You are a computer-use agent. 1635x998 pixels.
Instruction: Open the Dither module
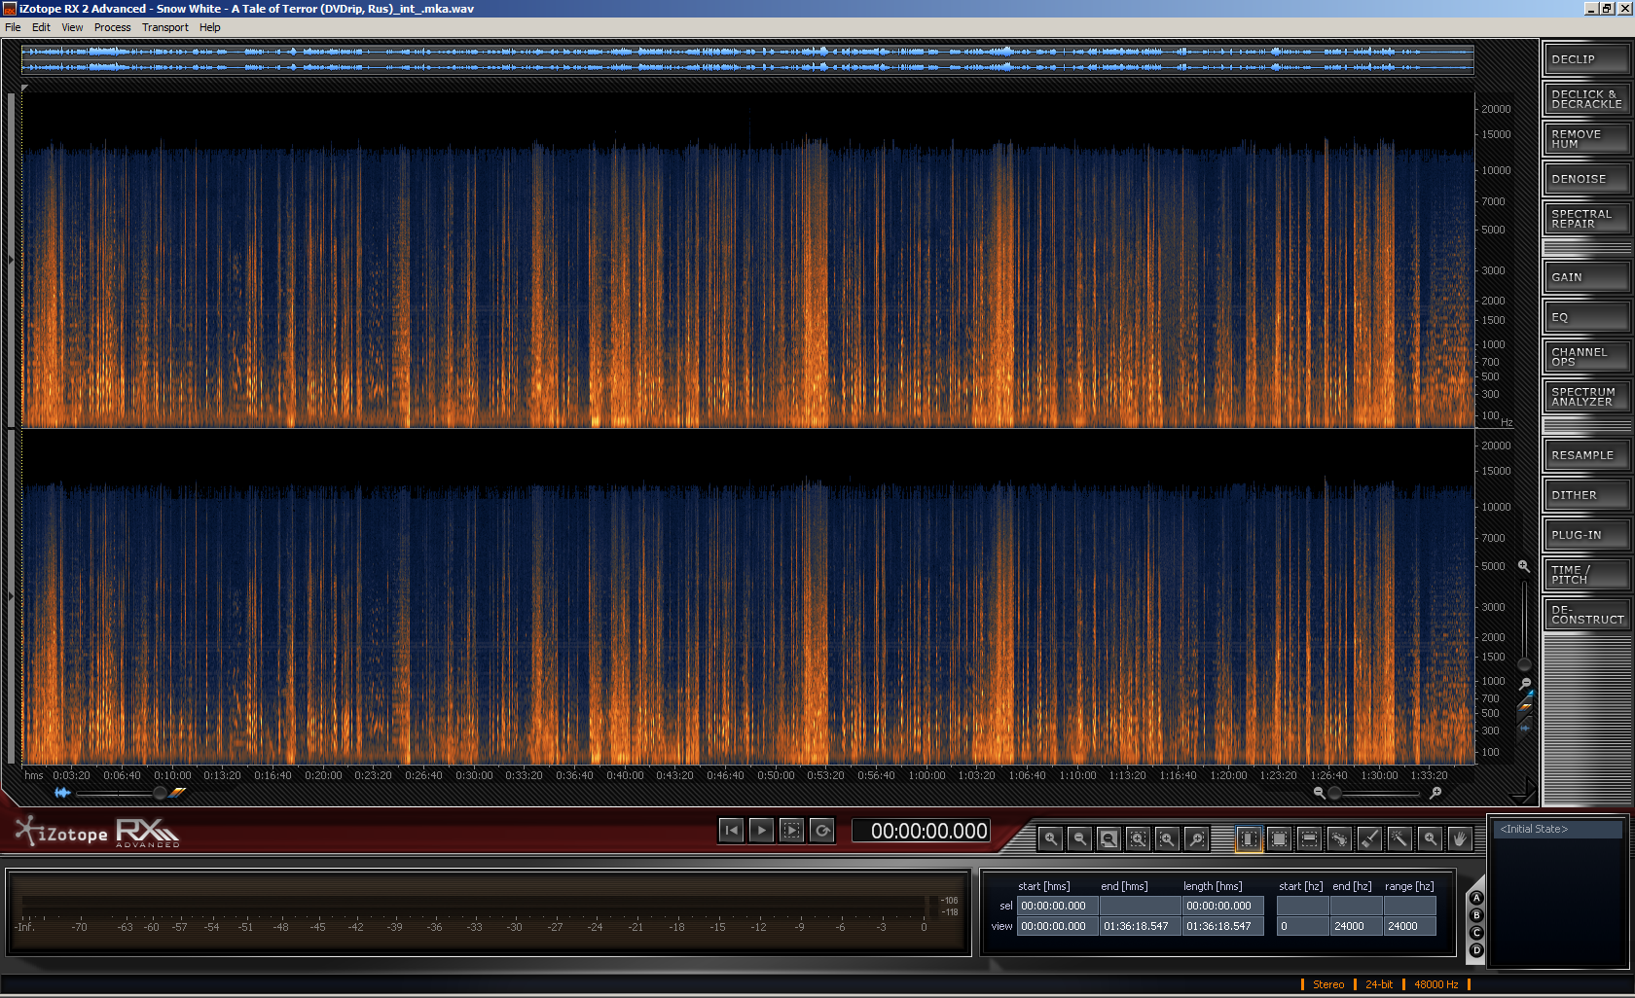click(x=1586, y=495)
